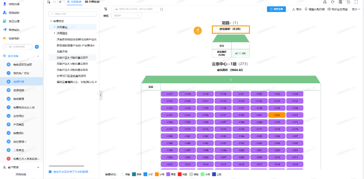364x179 pixels.
Task: Select room cell -1219
Action: [x=295, y=165]
